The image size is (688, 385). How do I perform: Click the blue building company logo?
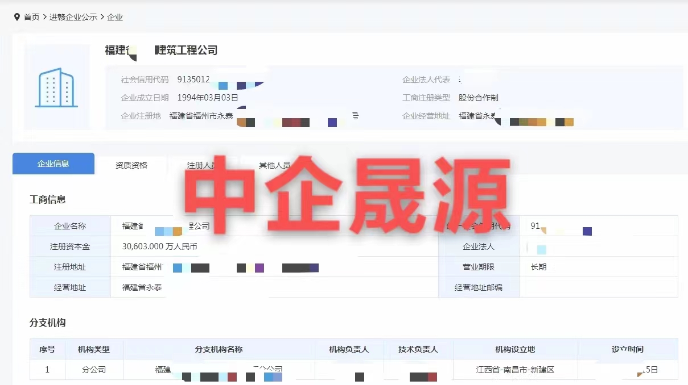coord(56,87)
